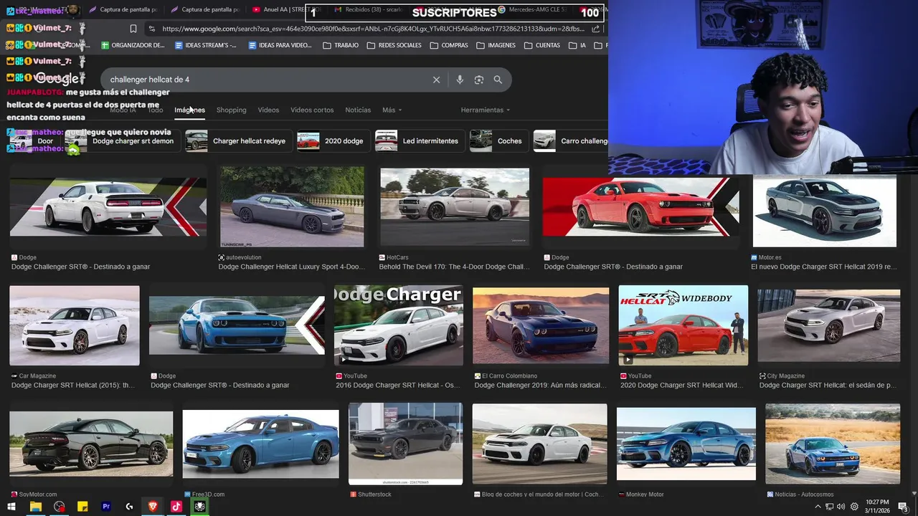The image size is (918, 516).
Task: Switch to the Anuel AA YouTube browser tab
Action: (x=285, y=10)
